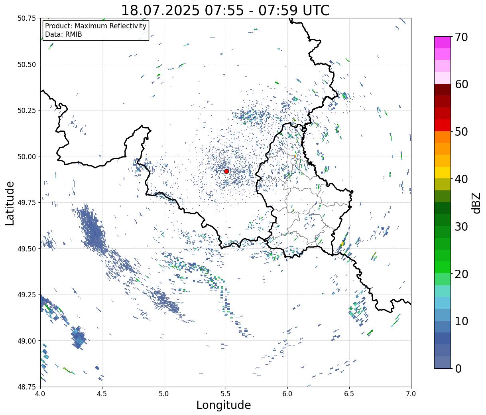Click the 'Data: RMIB' label
486x415 pixels.
click(63, 34)
